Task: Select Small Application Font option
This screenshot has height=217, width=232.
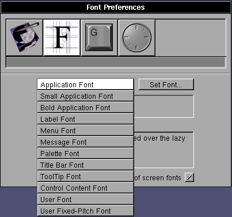Action: coord(85,96)
